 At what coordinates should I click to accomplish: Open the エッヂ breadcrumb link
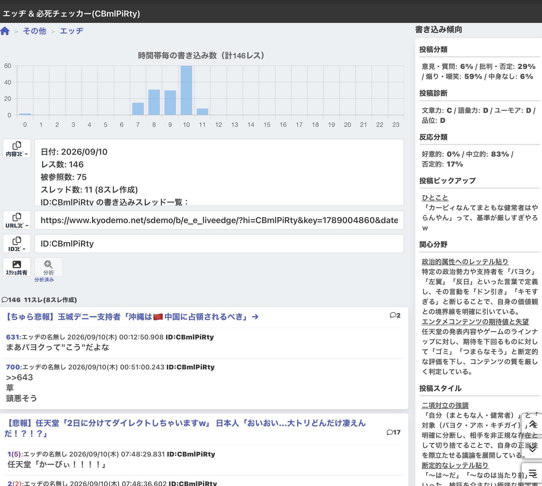coord(72,31)
